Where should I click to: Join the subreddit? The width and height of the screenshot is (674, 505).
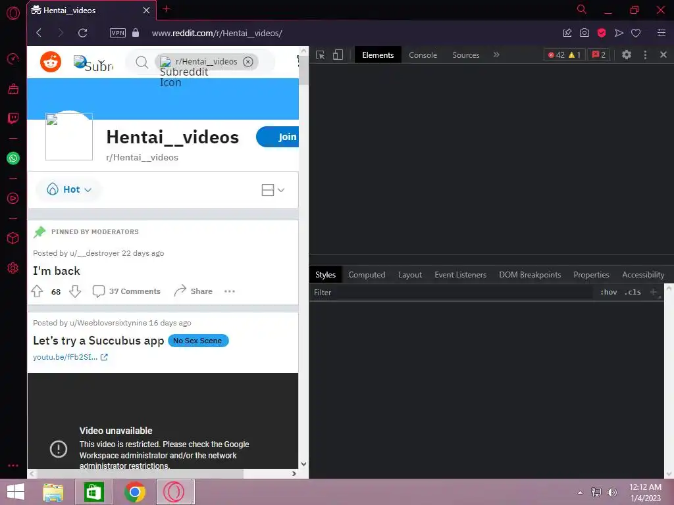(278, 137)
